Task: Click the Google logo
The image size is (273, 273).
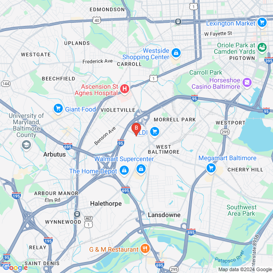Action: pyautogui.click(x=15, y=268)
